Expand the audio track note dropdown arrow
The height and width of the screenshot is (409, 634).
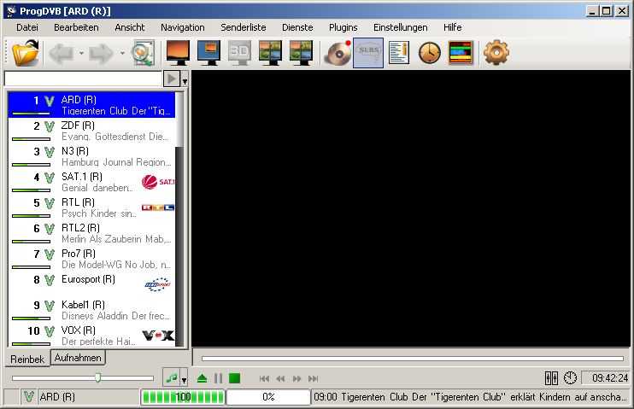(x=184, y=378)
